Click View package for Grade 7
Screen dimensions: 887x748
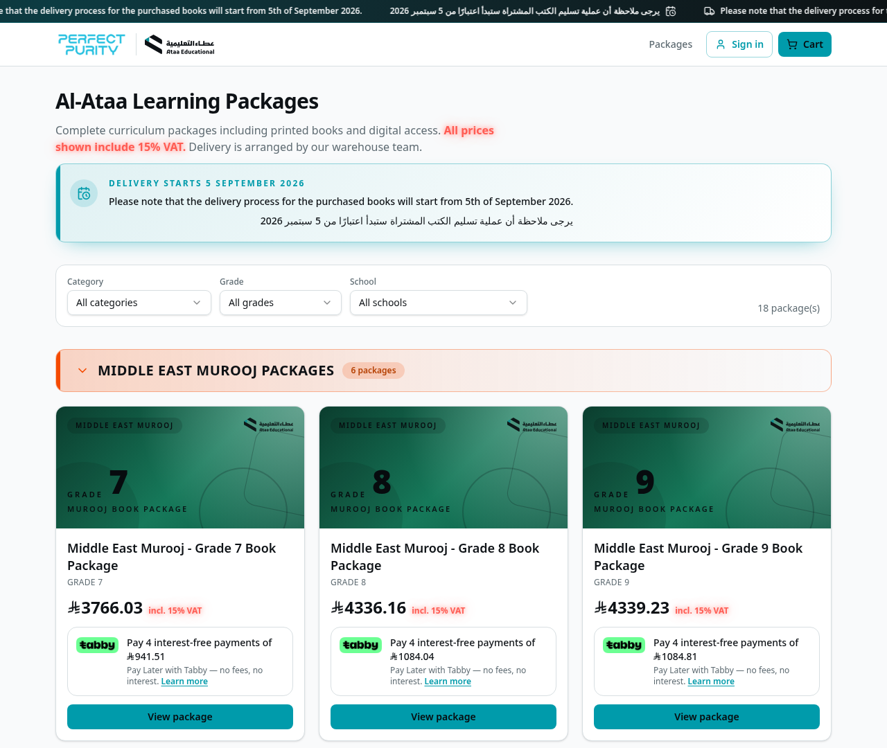[180, 717]
